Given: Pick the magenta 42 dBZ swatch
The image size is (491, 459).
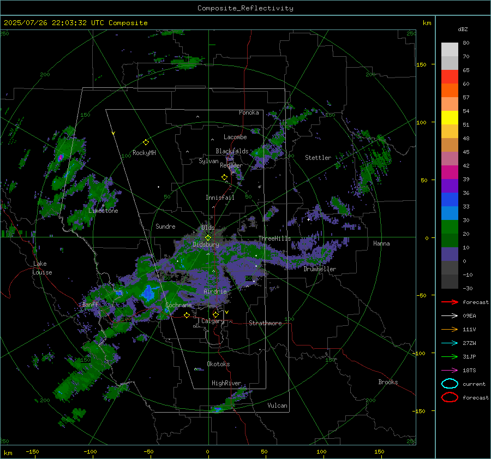Looking at the screenshot, I should pyautogui.click(x=450, y=172).
